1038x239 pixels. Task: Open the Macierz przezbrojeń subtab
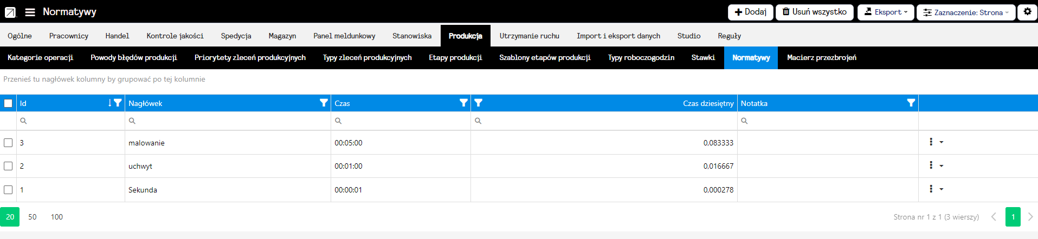[821, 57]
